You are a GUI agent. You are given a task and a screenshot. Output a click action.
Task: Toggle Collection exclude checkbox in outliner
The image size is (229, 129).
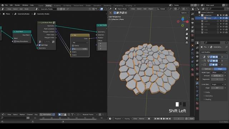point(218,15)
